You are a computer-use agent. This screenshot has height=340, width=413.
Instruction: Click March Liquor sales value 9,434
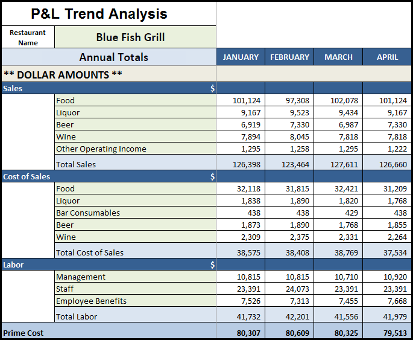tap(338, 112)
